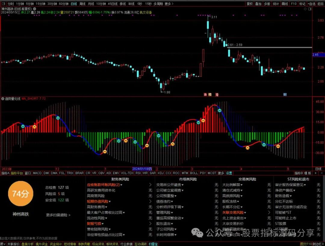Expand 大比例解禁 dropdown arrow

click(x=241, y=185)
